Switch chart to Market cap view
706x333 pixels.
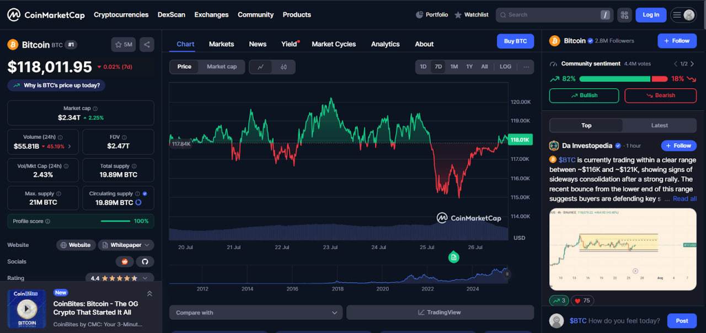pyautogui.click(x=222, y=67)
